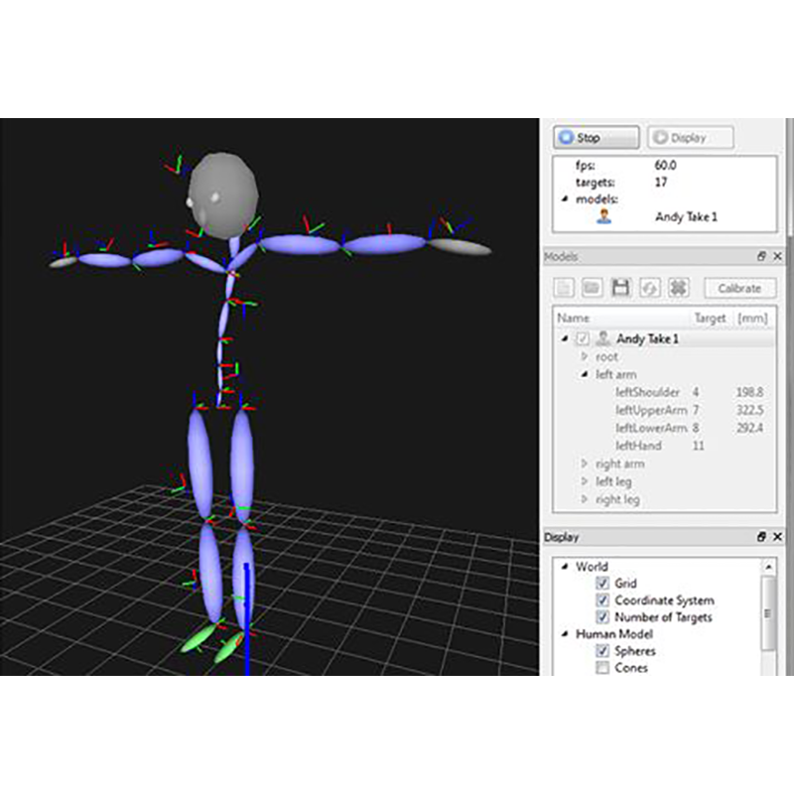Toggle the Spheres checkbox
Screen dimensions: 794x794
602,650
